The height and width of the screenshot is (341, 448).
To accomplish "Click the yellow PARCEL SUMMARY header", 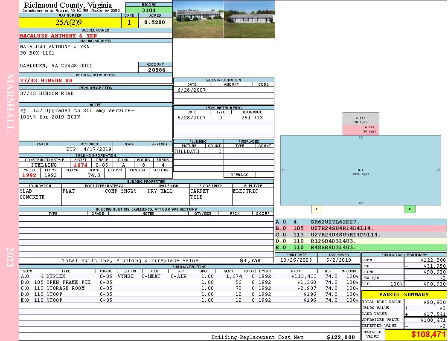I will (404, 295).
